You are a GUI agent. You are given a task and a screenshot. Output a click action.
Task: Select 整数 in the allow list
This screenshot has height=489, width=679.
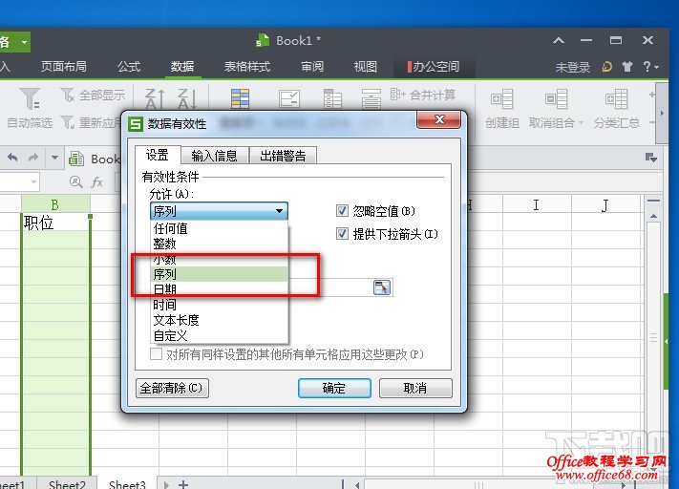(x=219, y=244)
